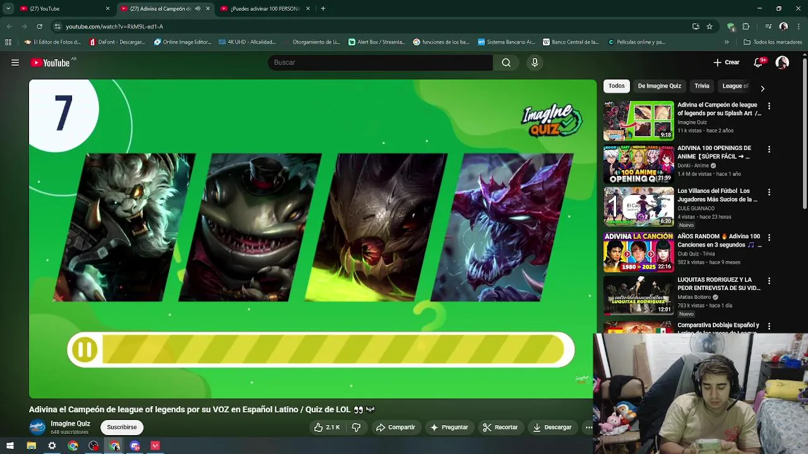The image size is (808, 454).
Task: Click the search magnifier button
Action: (506, 62)
